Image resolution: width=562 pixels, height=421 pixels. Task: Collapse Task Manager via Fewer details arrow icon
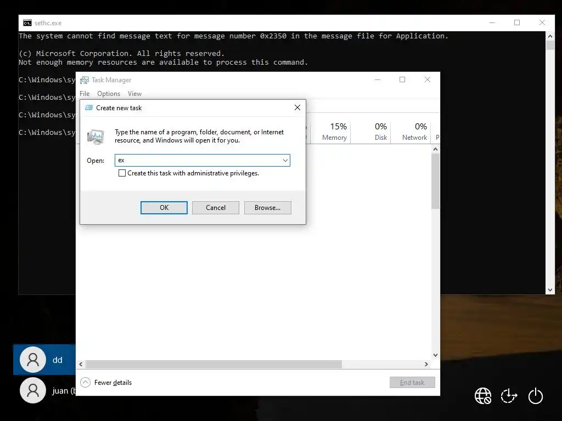[85, 382]
